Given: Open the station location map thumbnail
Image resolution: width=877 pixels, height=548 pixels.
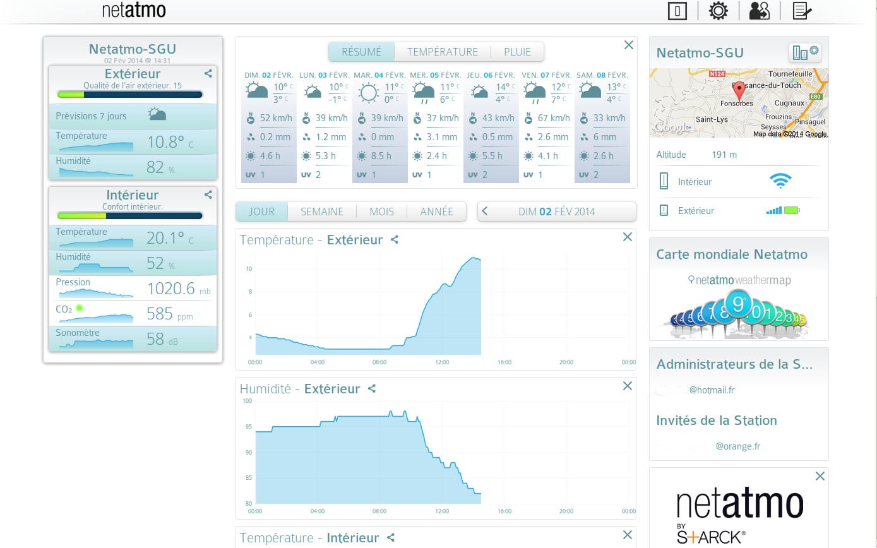Looking at the screenshot, I should 739,103.
